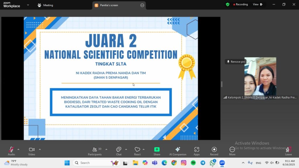Toggle the meeting Record button

(214, 150)
